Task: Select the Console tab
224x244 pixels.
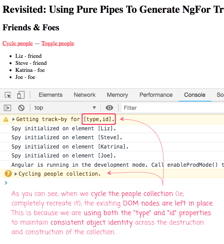Action: point(195,95)
